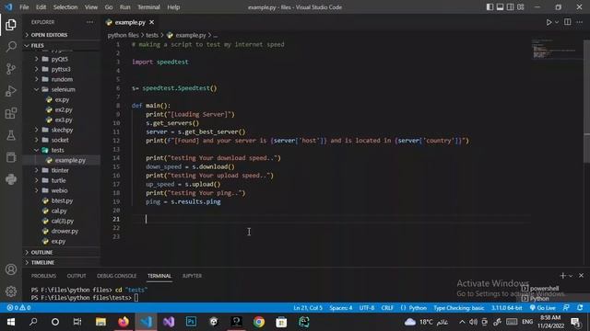The image size is (590, 331).
Task: Expand the Timeline section
Action: point(62,262)
